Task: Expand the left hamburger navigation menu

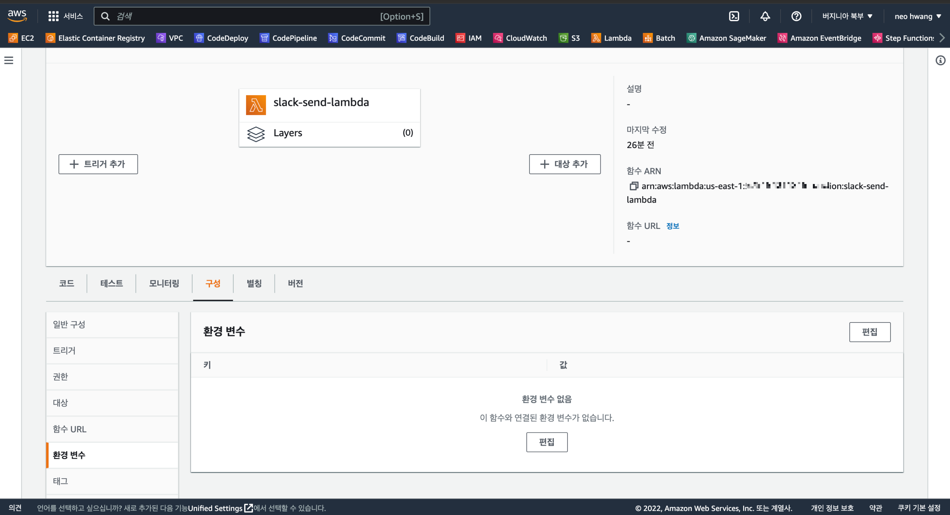Action: point(9,60)
